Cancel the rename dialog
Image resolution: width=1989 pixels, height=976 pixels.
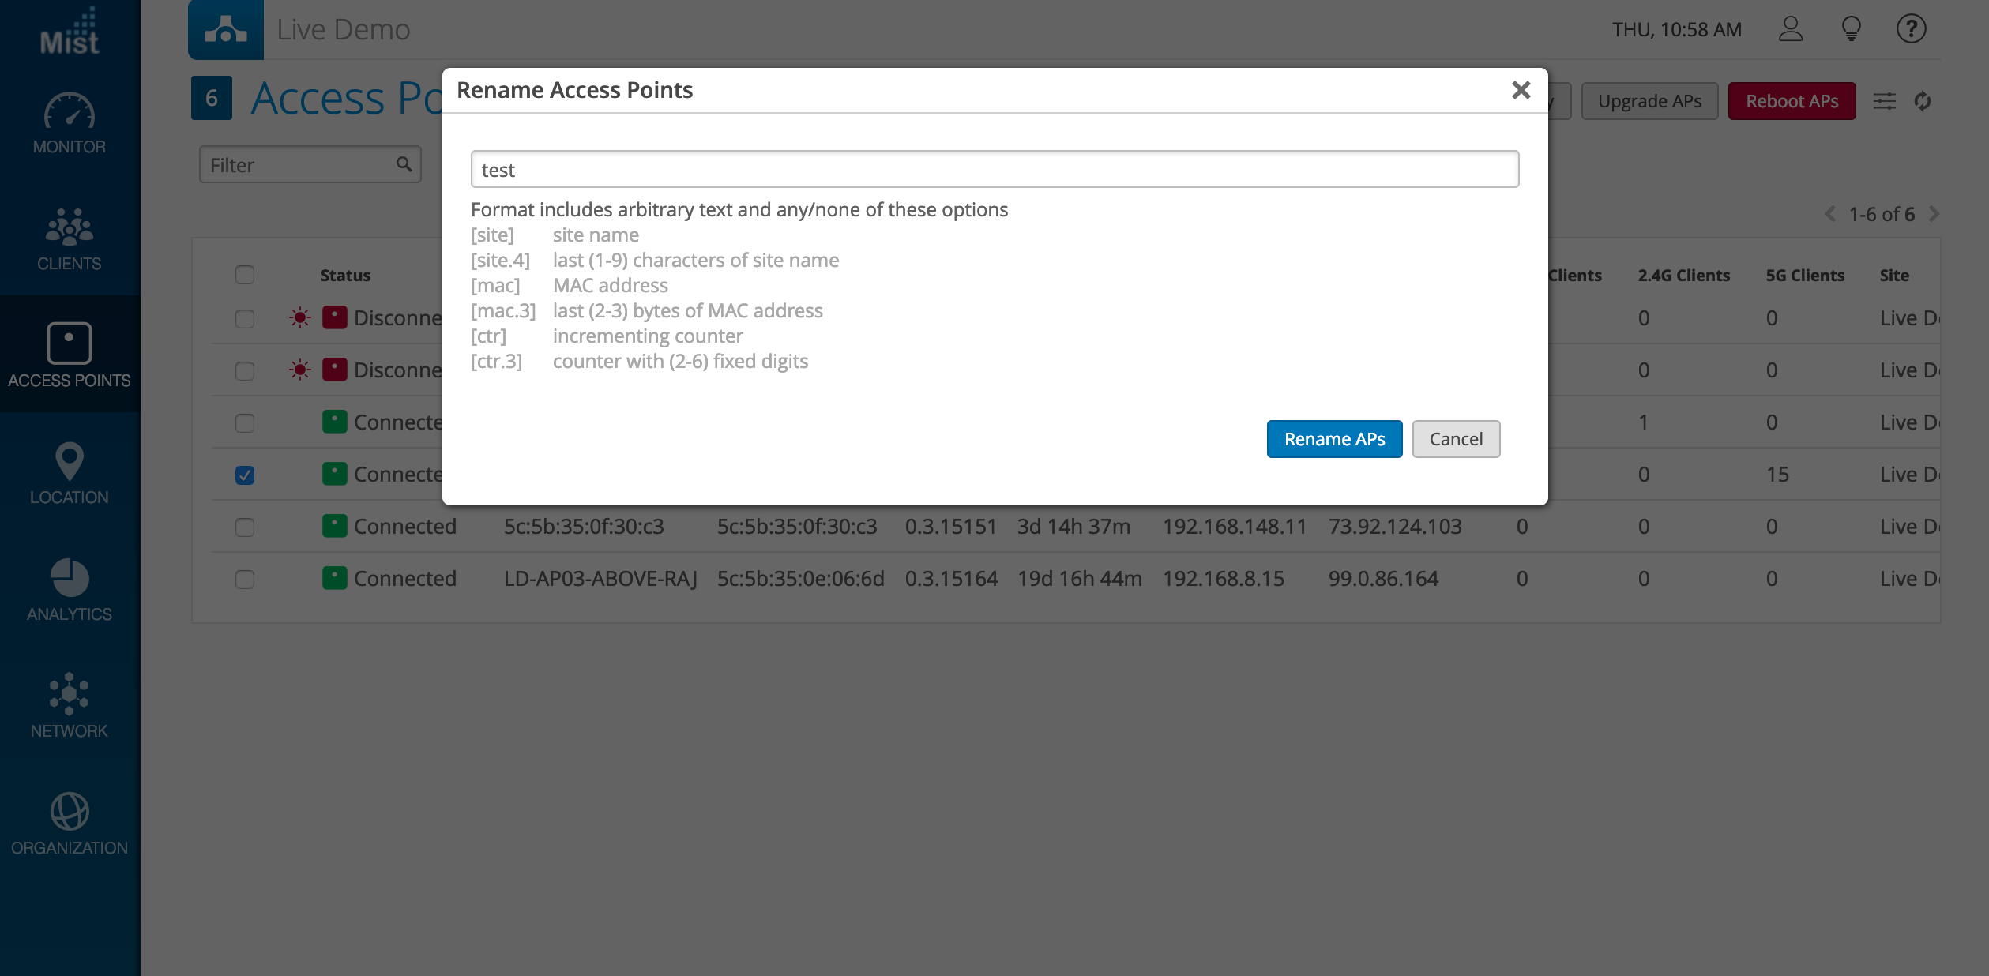(x=1456, y=439)
